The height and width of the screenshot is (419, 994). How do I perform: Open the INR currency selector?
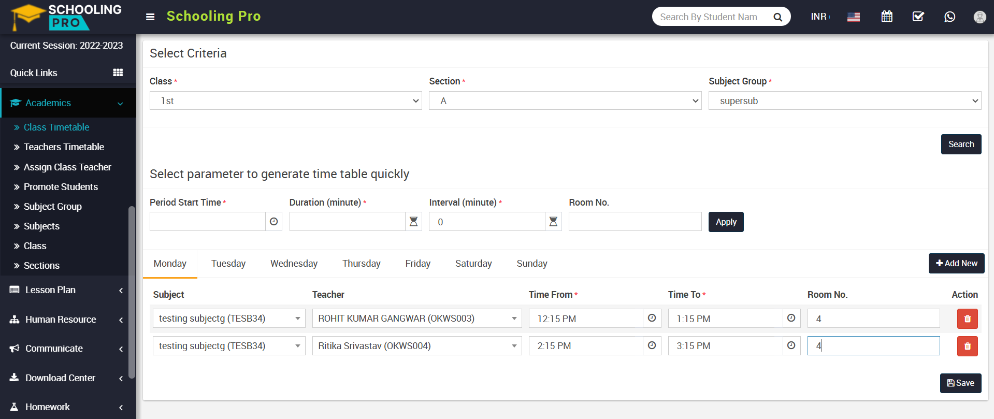tap(820, 17)
